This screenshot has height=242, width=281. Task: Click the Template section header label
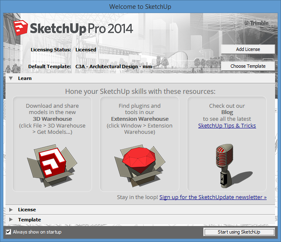30,220
